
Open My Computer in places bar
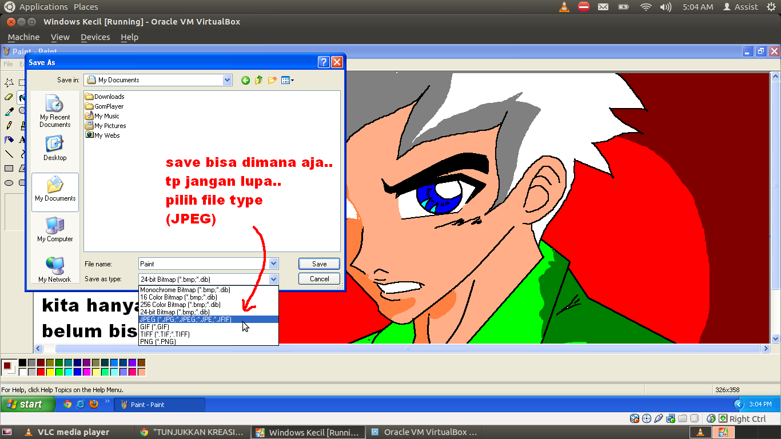click(x=55, y=229)
